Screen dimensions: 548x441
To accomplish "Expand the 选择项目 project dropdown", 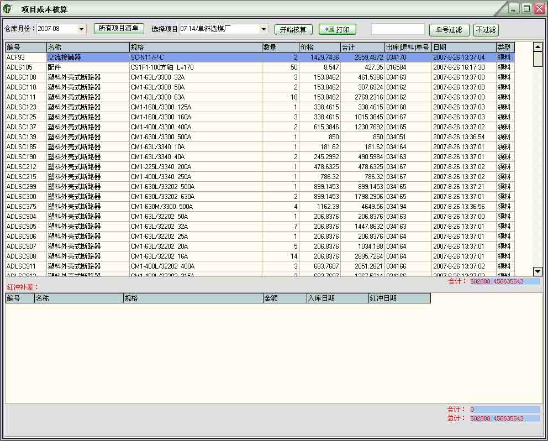I will 264,29.
